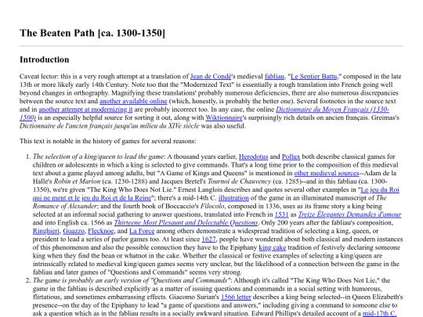Open the Le Sentier Battu link
This screenshot has width=423, height=317.
314,77
